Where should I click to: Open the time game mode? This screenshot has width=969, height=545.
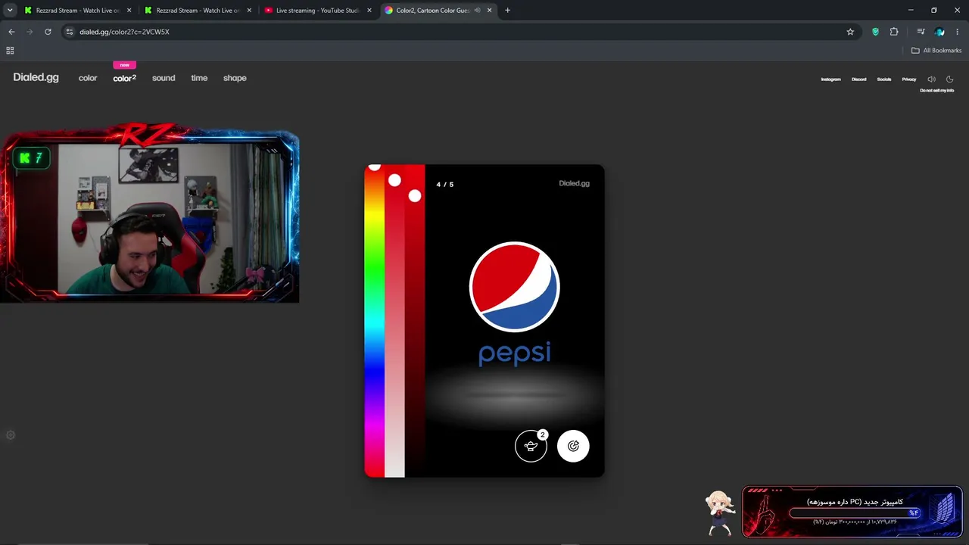pos(199,78)
